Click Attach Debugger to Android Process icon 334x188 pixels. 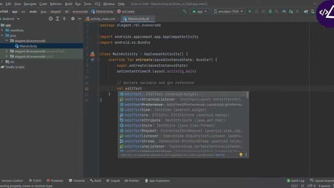click(x=291, y=11)
